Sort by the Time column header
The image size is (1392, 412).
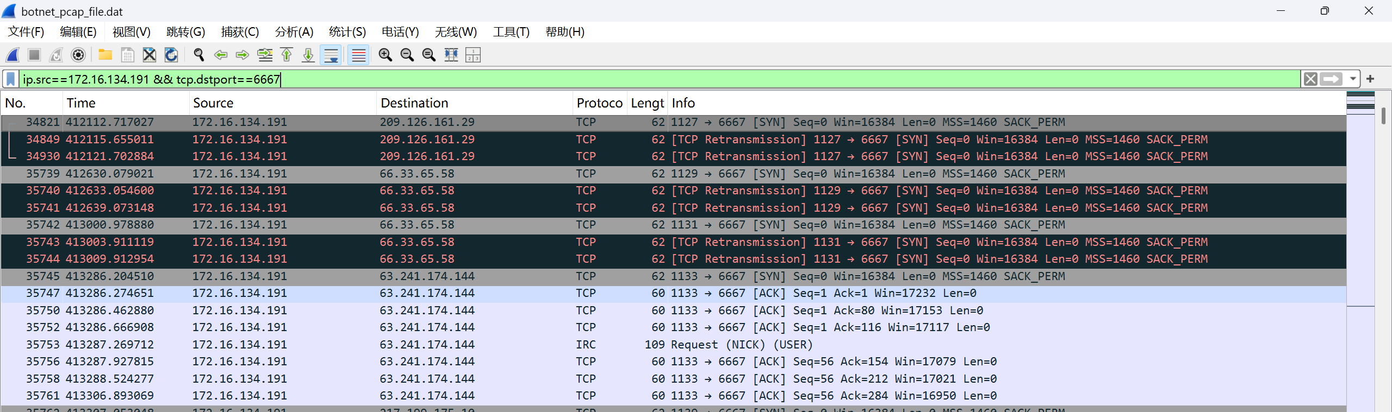pyautogui.click(x=126, y=103)
